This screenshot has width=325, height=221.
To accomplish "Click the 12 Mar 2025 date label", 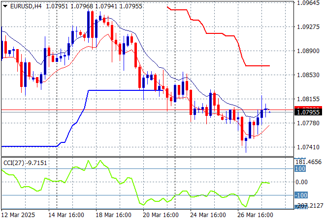I will (18, 215).
